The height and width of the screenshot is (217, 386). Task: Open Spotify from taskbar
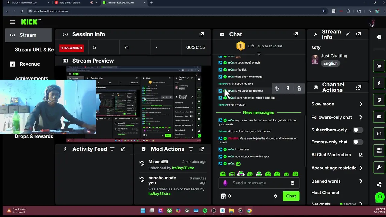pos(205,211)
